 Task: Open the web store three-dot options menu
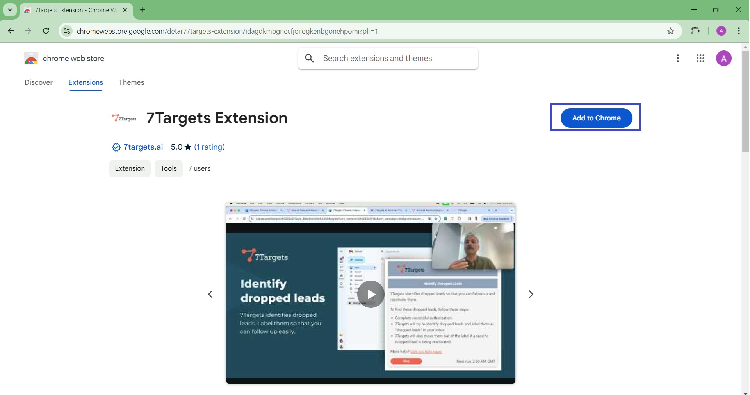(x=678, y=59)
